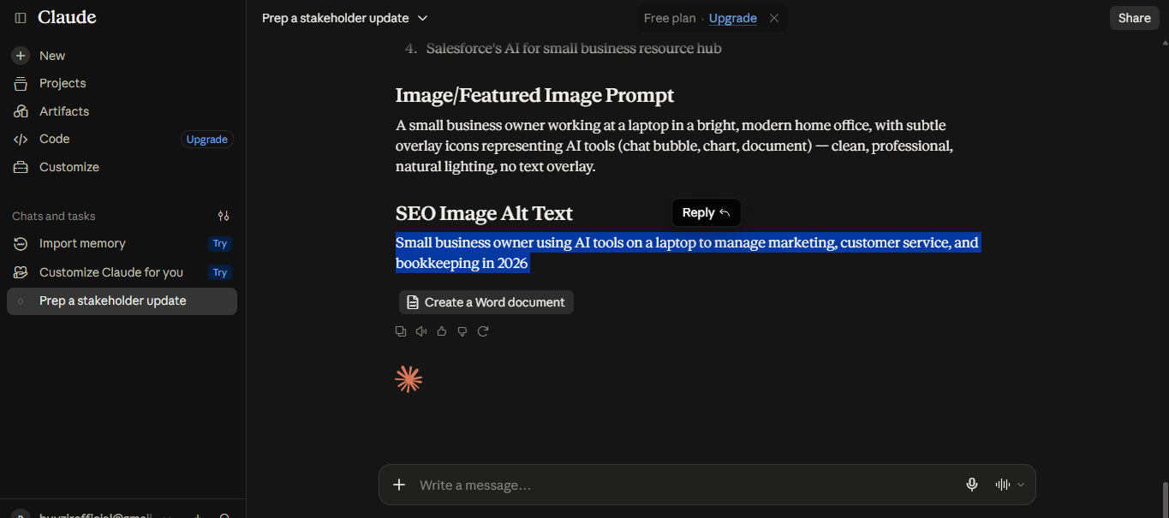The height and width of the screenshot is (518, 1169).
Task: Click the Share button
Action: point(1135,18)
